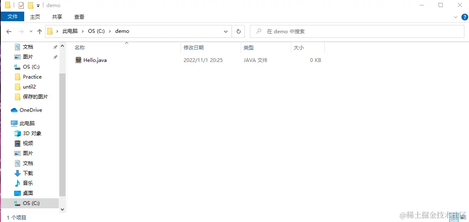Open the Practice folder in sidebar
Image resolution: width=469 pixels, height=222 pixels.
coord(32,77)
